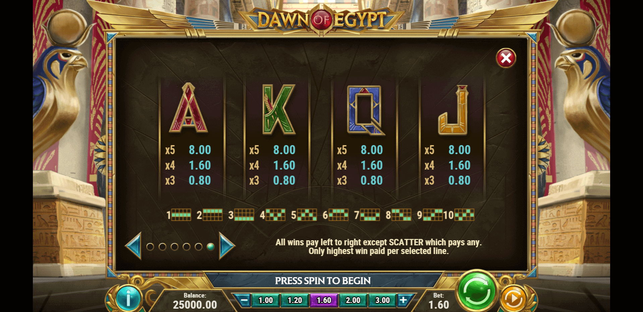Click payline 1 pattern icon
643x312 pixels.
pos(181,215)
